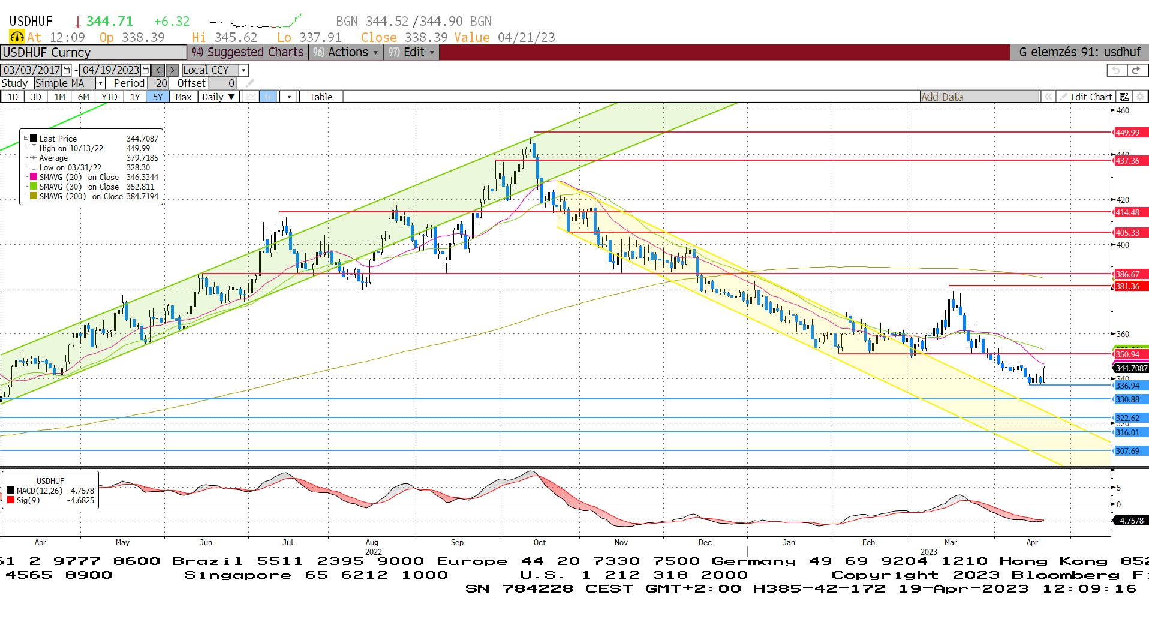Open the end date calendar picker
1149x622 pixels.
(146, 70)
